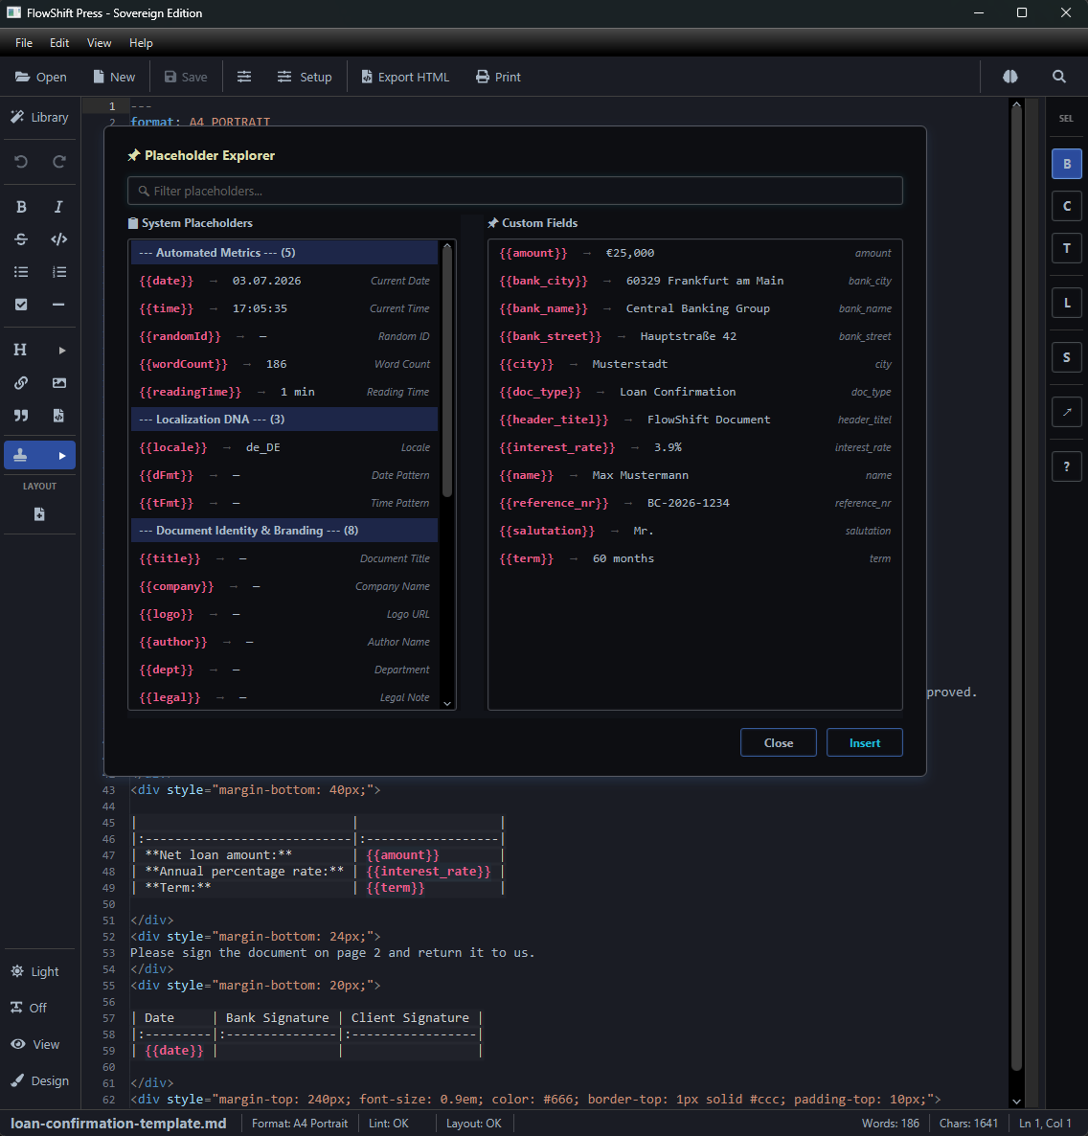Image resolution: width=1088 pixels, height=1136 pixels.
Task: Click the stamp placeholder tool icon
Action: pyautogui.click(x=20, y=455)
